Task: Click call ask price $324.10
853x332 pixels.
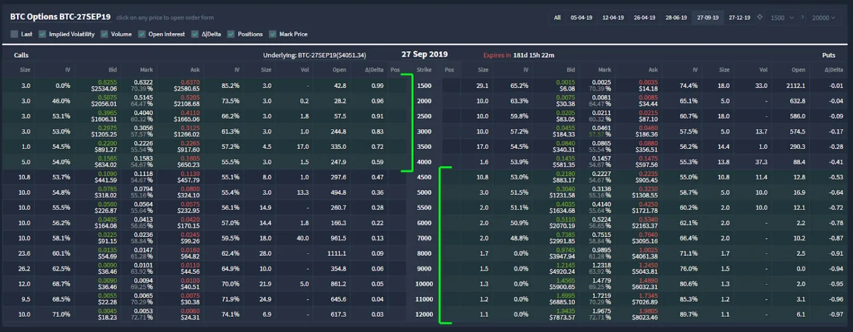Action: click(188, 196)
